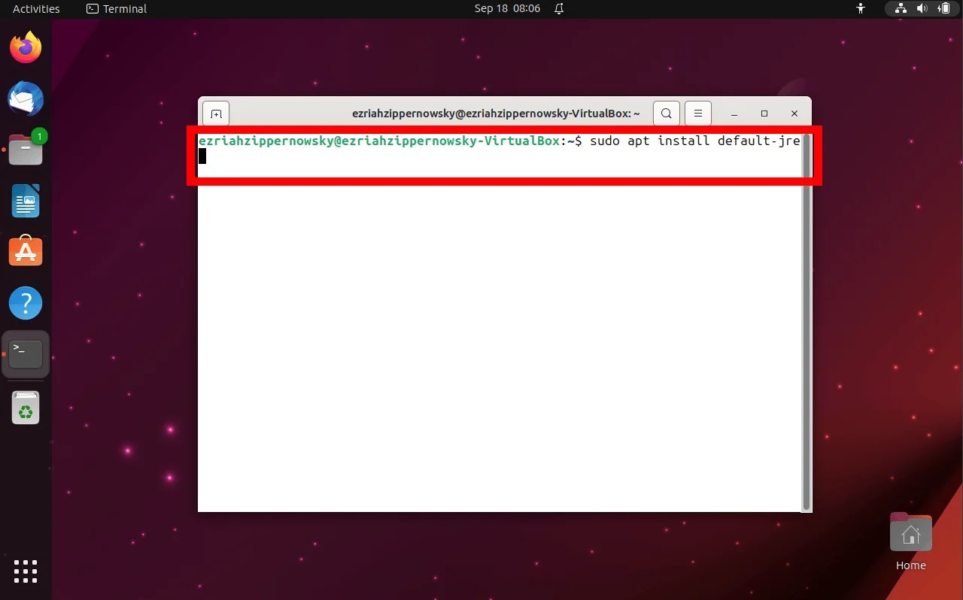Open Terminal from the dock
963x600 pixels.
[x=26, y=353]
